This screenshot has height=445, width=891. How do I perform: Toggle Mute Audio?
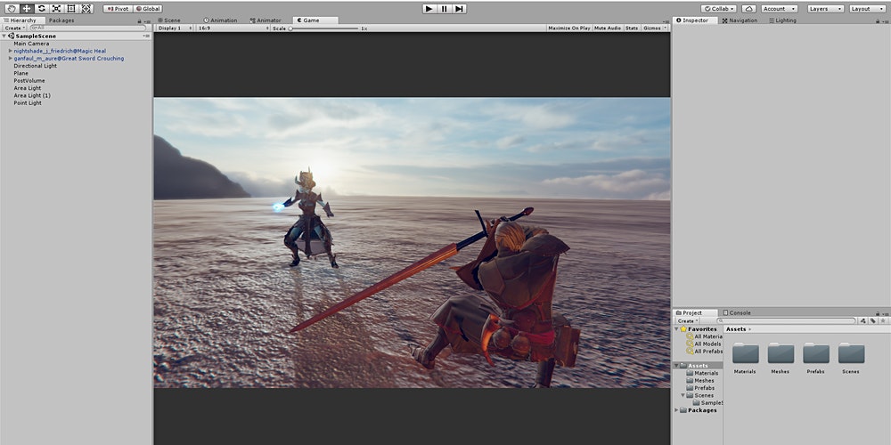pos(608,28)
